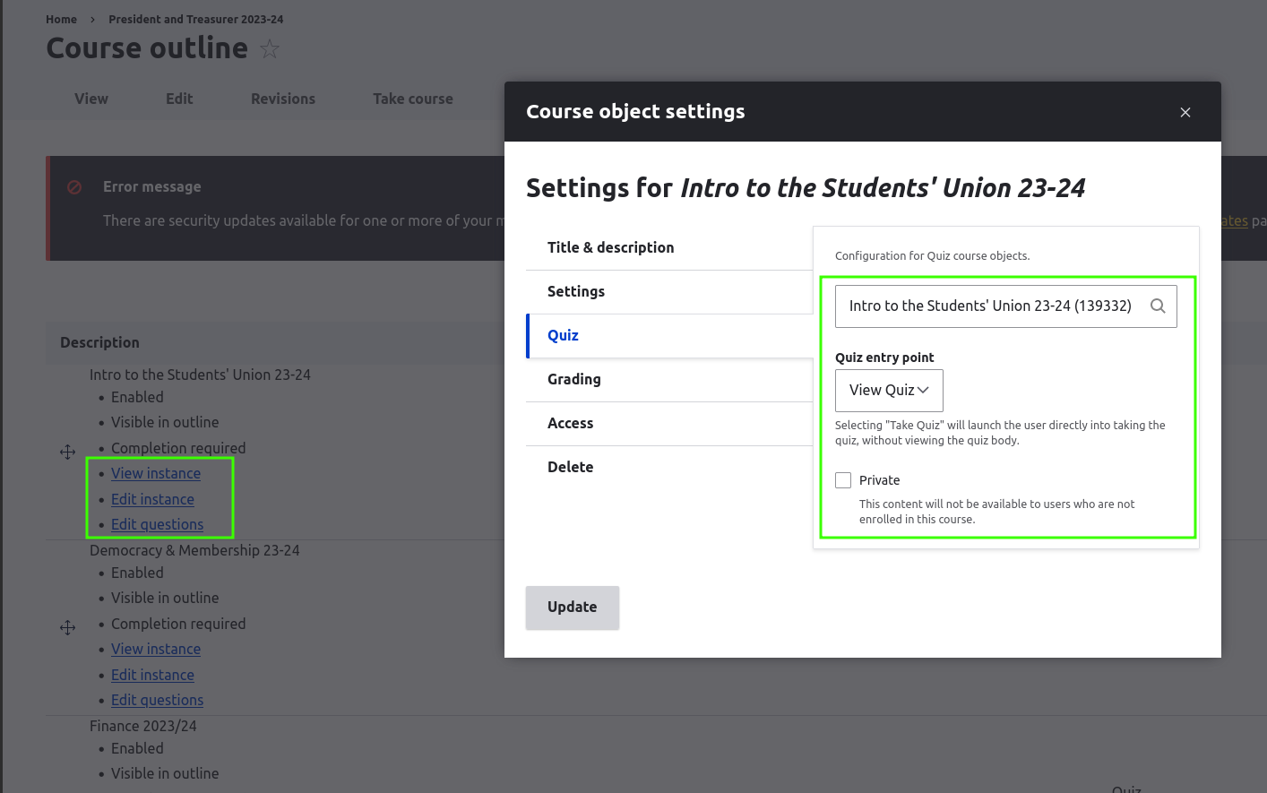Click the quiz autocomplete input field
The image size is (1267, 793).
pos(990,306)
